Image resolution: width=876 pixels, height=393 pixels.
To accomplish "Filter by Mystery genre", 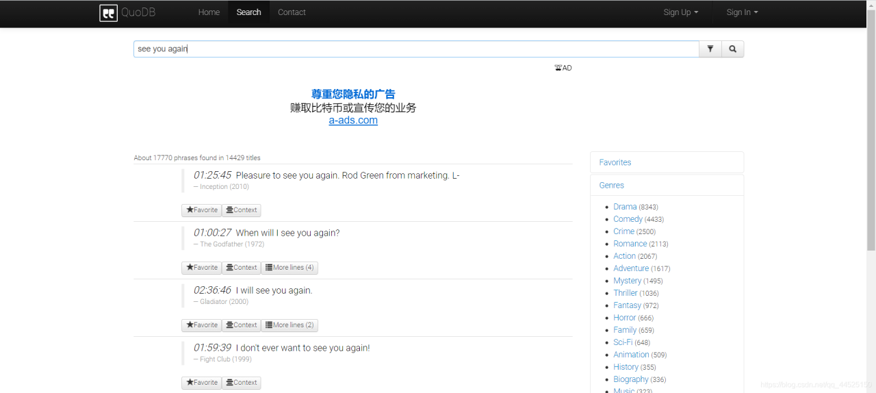I will point(627,281).
